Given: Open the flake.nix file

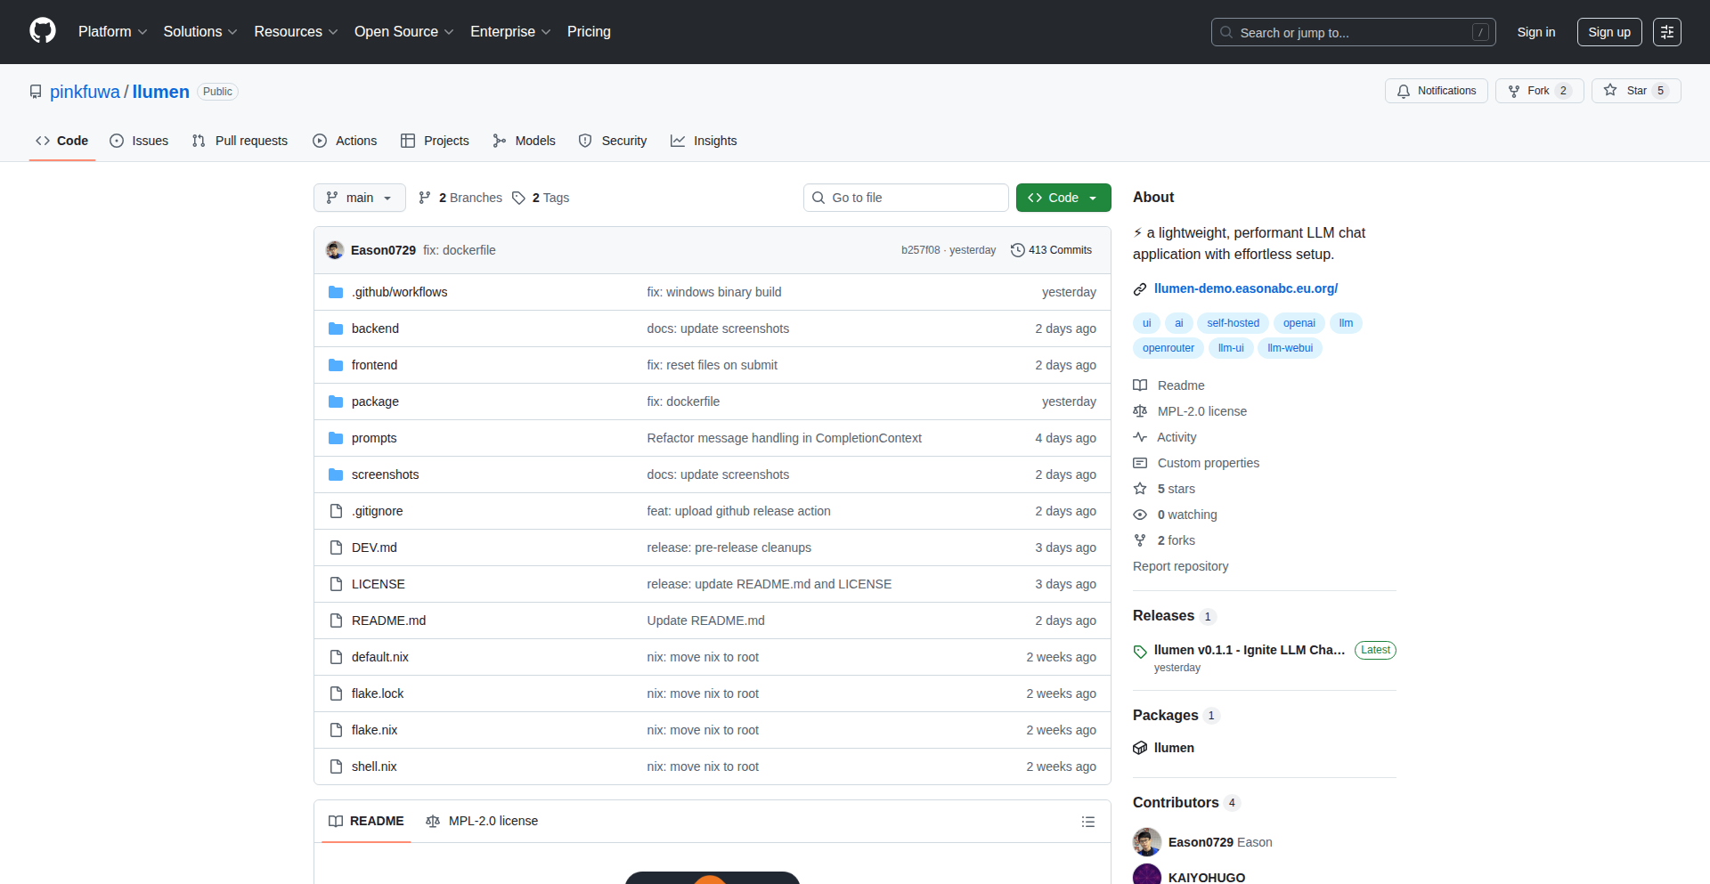Looking at the screenshot, I should (374, 730).
